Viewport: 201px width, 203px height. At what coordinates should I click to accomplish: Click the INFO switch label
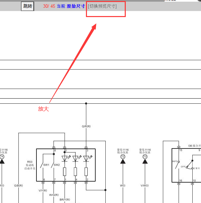click(x=175, y=161)
